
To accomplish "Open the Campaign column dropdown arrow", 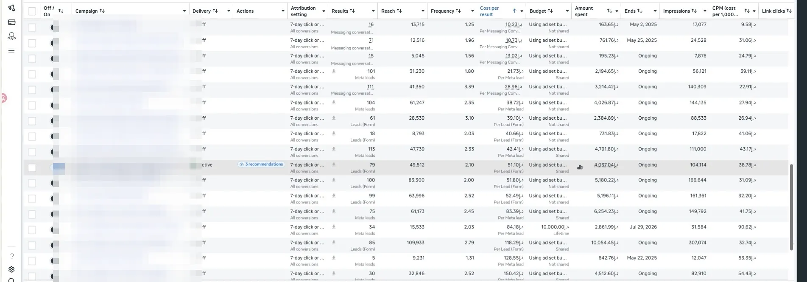I will click(x=184, y=11).
